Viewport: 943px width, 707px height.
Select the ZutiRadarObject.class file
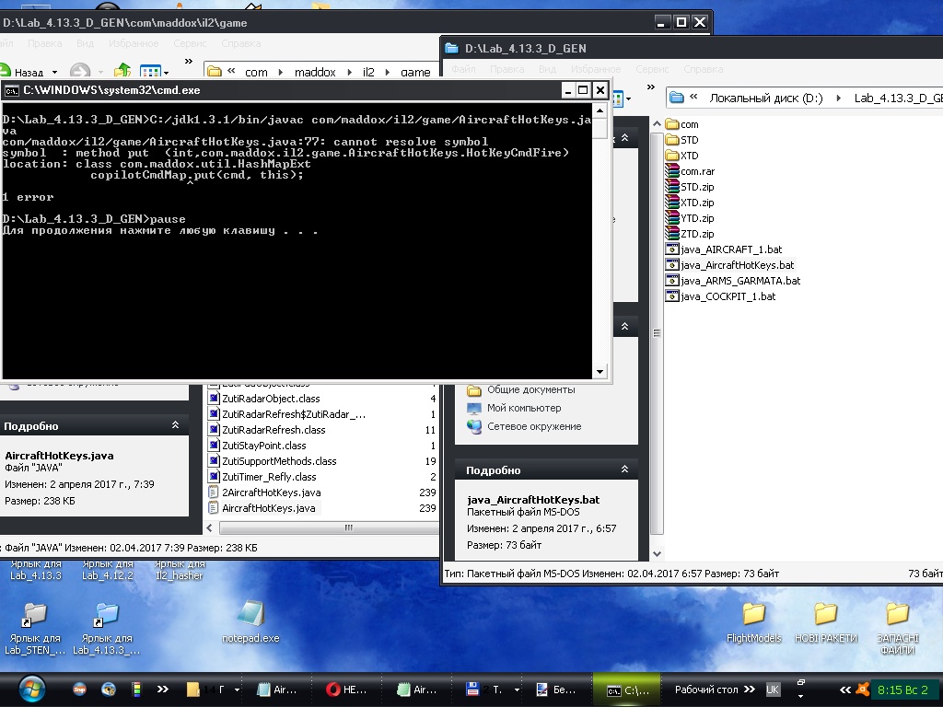tap(270, 399)
